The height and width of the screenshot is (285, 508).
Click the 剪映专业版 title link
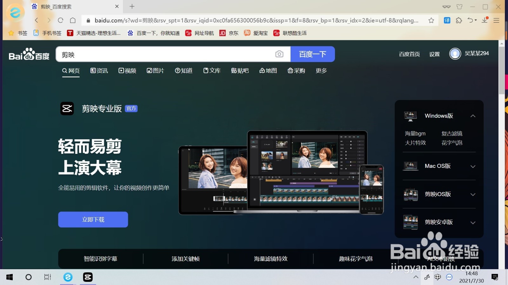(102, 109)
